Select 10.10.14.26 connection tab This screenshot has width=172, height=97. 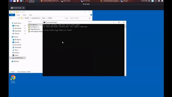[17, 8]
